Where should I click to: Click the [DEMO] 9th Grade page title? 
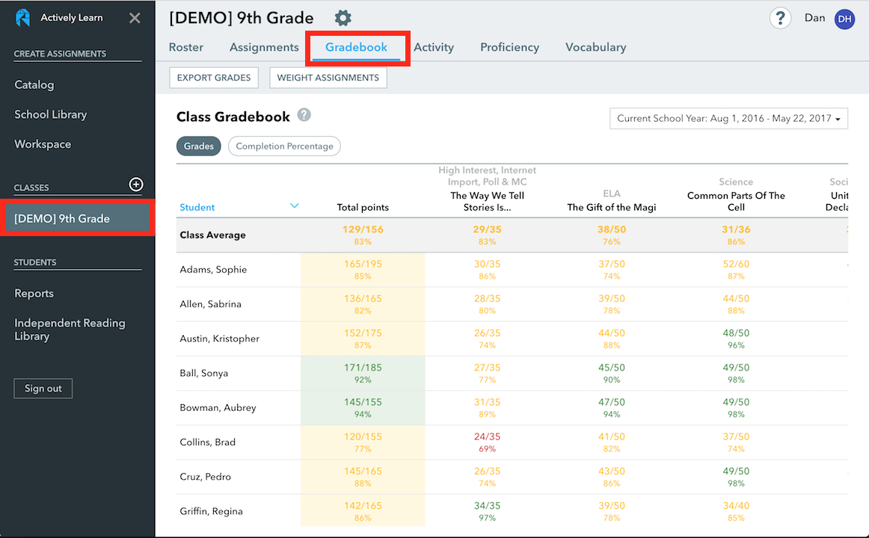tap(242, 18)
